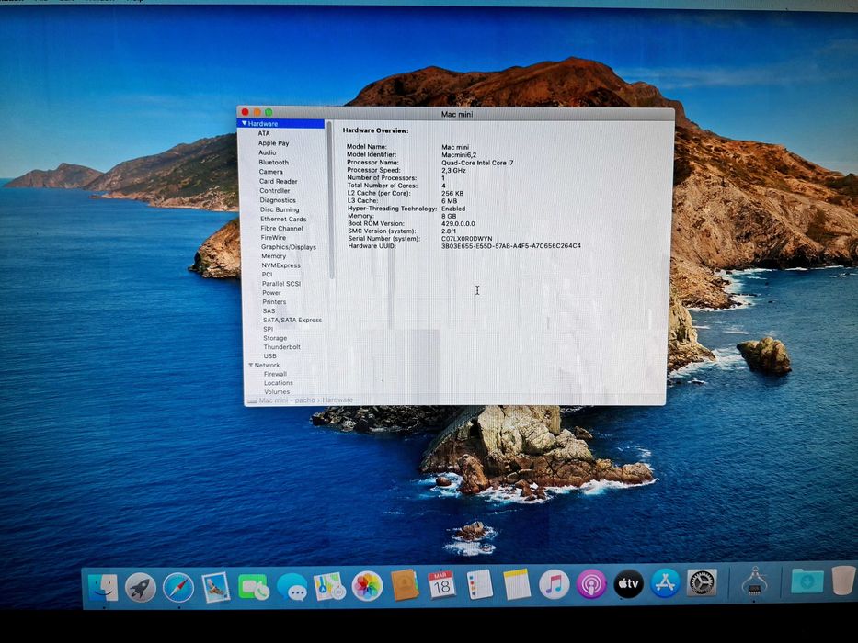Select Power in the sidebar

271,292
